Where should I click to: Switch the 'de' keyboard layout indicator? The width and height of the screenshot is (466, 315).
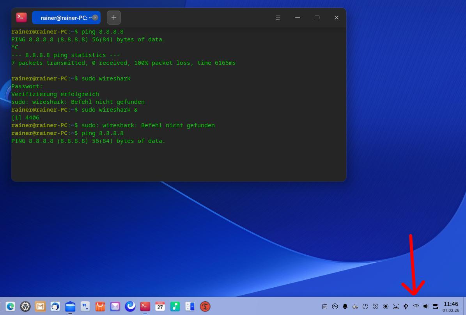[355, 306]
